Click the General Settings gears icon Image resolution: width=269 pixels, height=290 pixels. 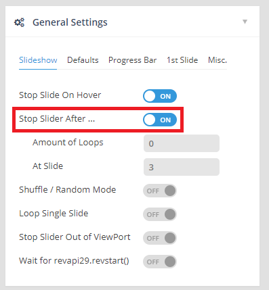pos(20,22)
